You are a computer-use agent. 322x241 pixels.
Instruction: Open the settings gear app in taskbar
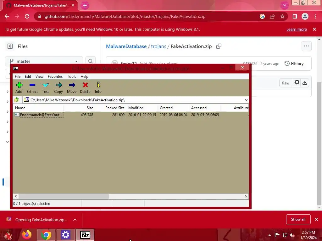tap(66, 235)
